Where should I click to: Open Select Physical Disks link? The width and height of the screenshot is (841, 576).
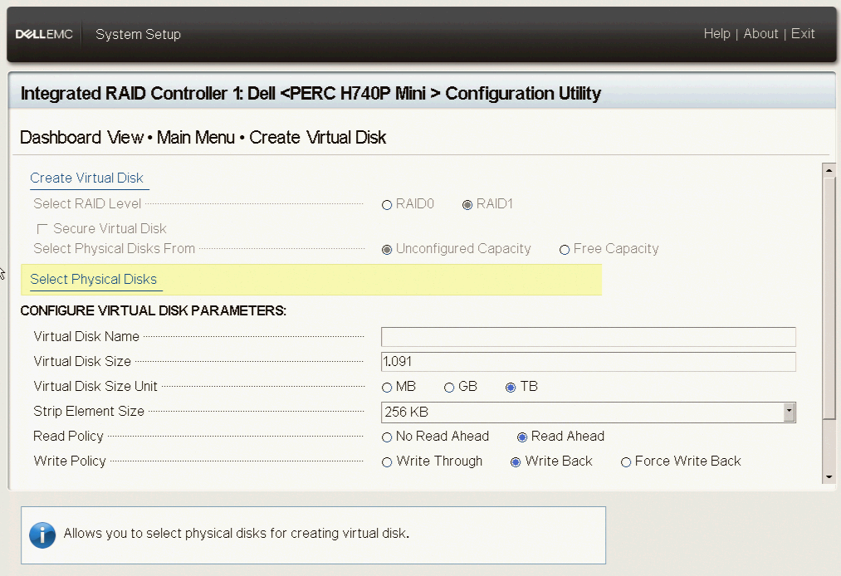tap(93, 280)
